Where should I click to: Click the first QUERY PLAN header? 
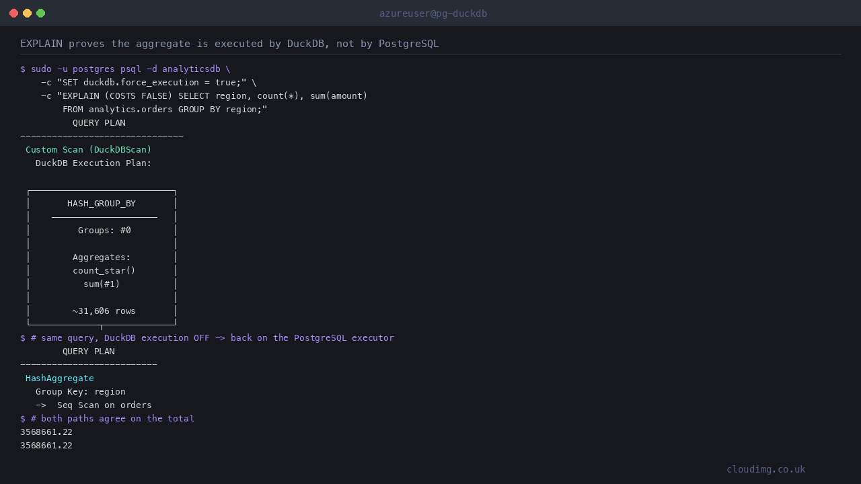click(x=99, y=123)
